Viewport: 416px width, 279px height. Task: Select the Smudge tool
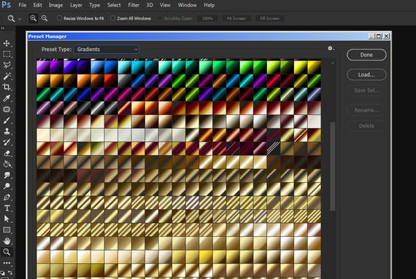pos(7,176)
